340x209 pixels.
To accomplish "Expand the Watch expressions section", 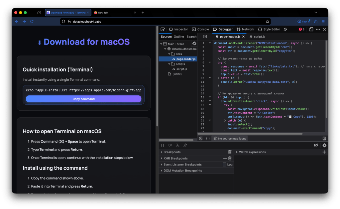I will pos(252,152).
